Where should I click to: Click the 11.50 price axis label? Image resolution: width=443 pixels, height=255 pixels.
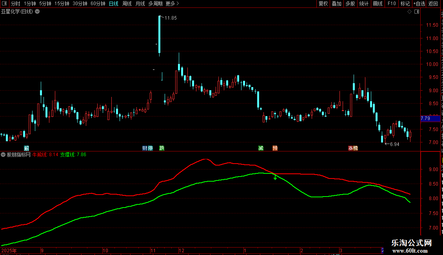pyautogui.click(x=432, y=25)
